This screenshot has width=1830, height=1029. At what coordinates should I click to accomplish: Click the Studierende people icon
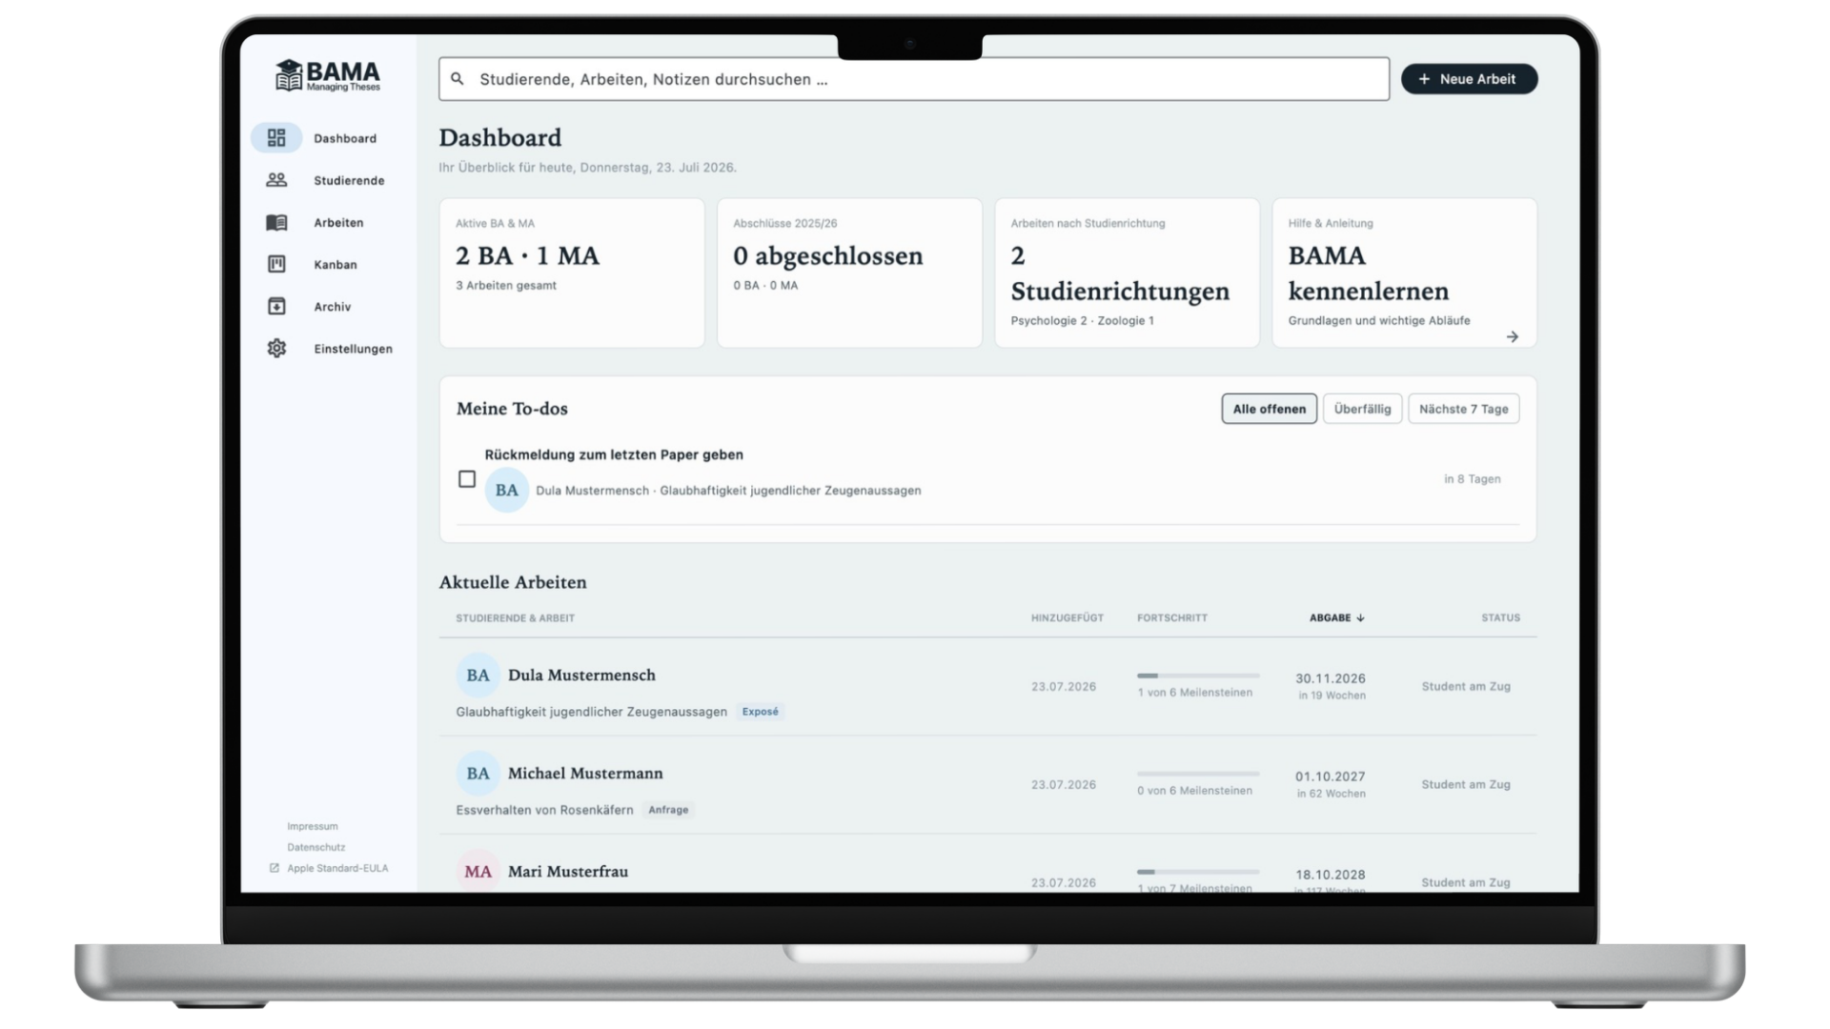276,180
